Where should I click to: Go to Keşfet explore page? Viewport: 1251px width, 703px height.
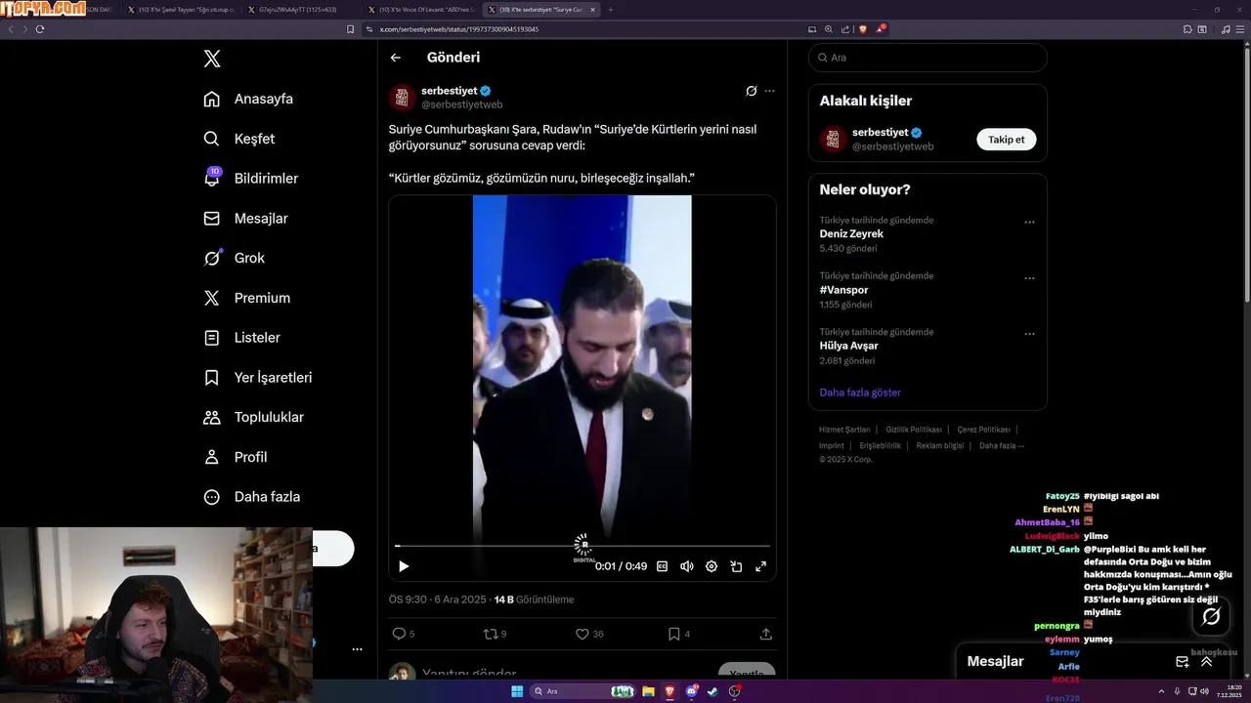(x=239, y=139)
